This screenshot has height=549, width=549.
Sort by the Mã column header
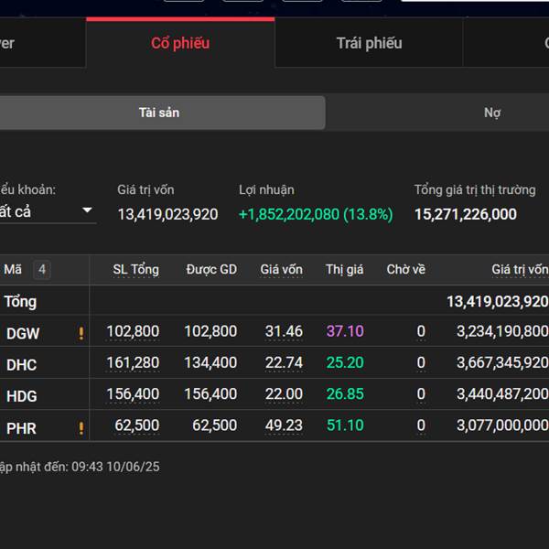tap(13, 269)
